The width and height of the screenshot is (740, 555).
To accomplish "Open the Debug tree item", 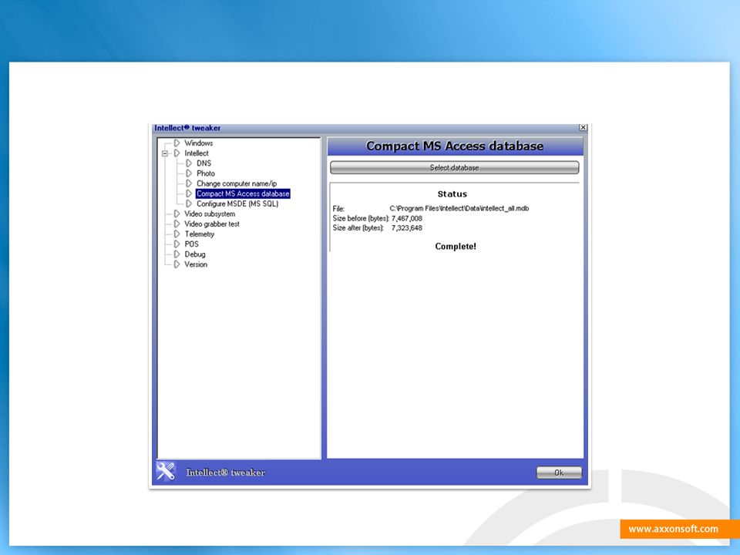I will 195,254.
